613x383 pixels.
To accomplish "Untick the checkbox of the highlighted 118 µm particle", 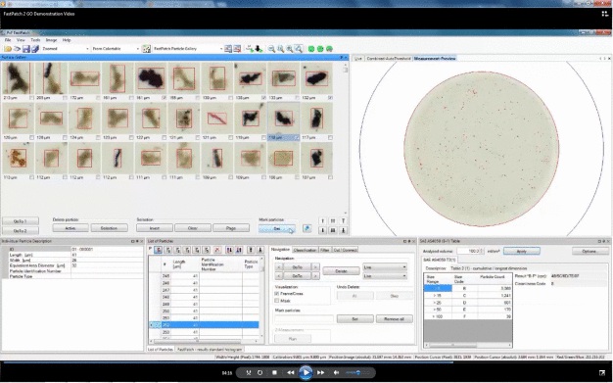I will 297,138.
